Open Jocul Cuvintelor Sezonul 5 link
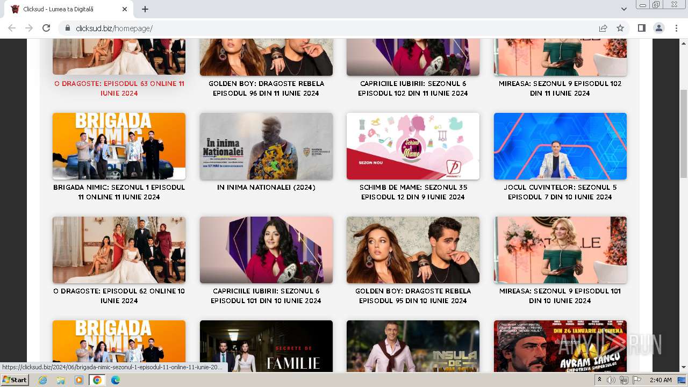Image resolution: width=688 pixels, height=387 pixels. pos(560,192)
